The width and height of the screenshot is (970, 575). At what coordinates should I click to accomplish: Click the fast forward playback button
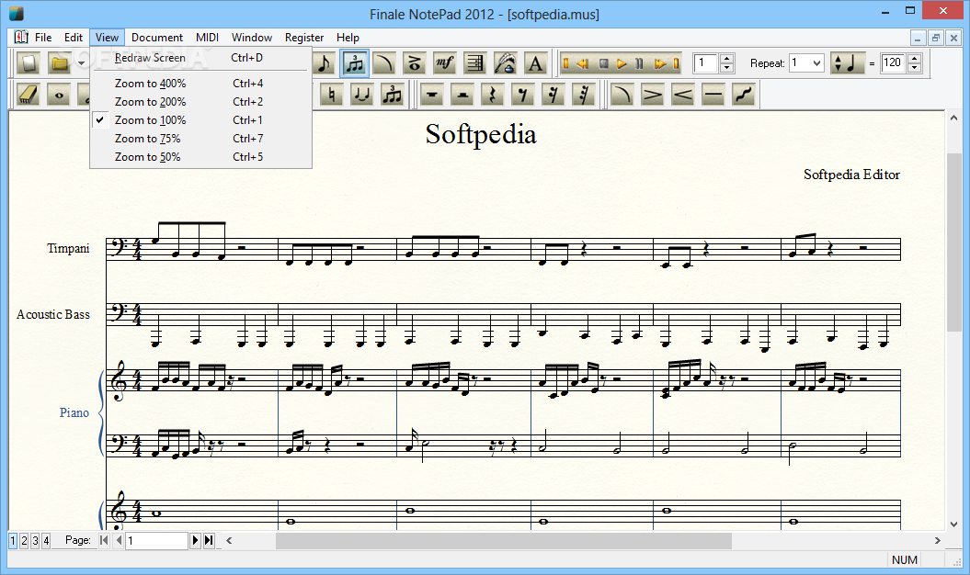tap(660, 63)
